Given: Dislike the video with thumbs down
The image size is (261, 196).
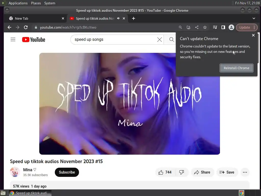Looking at the screenshot, I should (181, 172).
